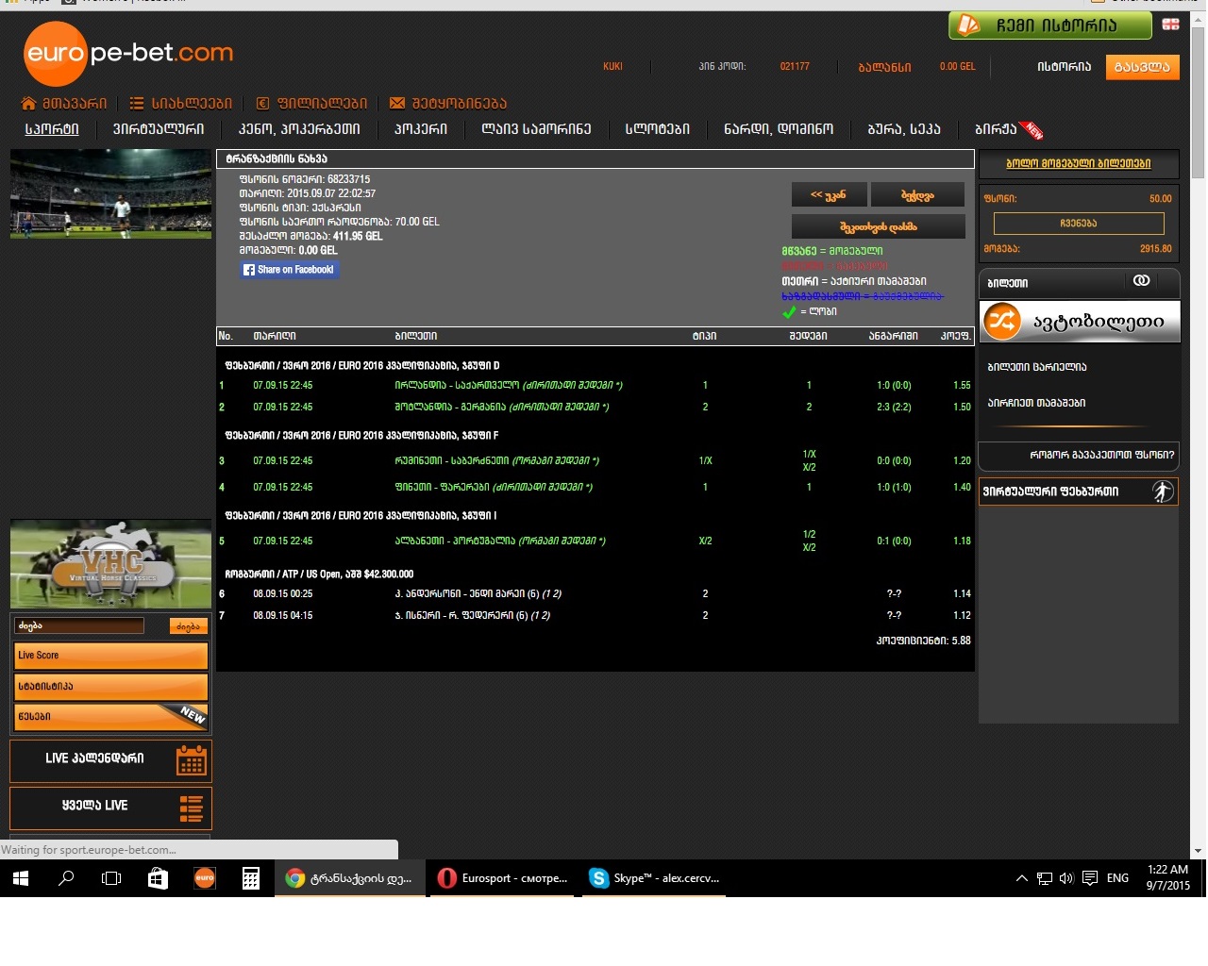Click the ალბანეთი - პორტუგალია bet row

pos(596,541)
